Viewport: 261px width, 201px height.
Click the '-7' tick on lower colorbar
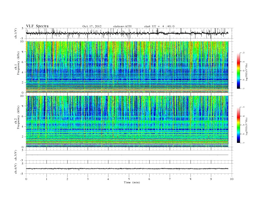tap(243, 143)
